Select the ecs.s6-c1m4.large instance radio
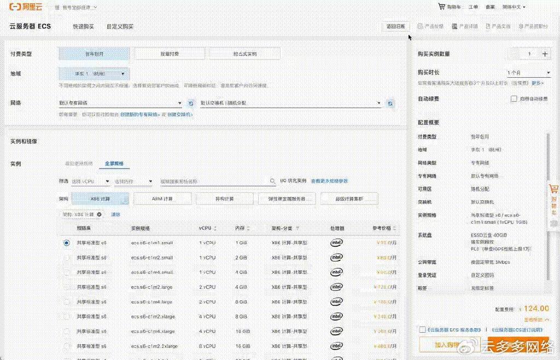560x360 pixels. click(x=66, y=302)
